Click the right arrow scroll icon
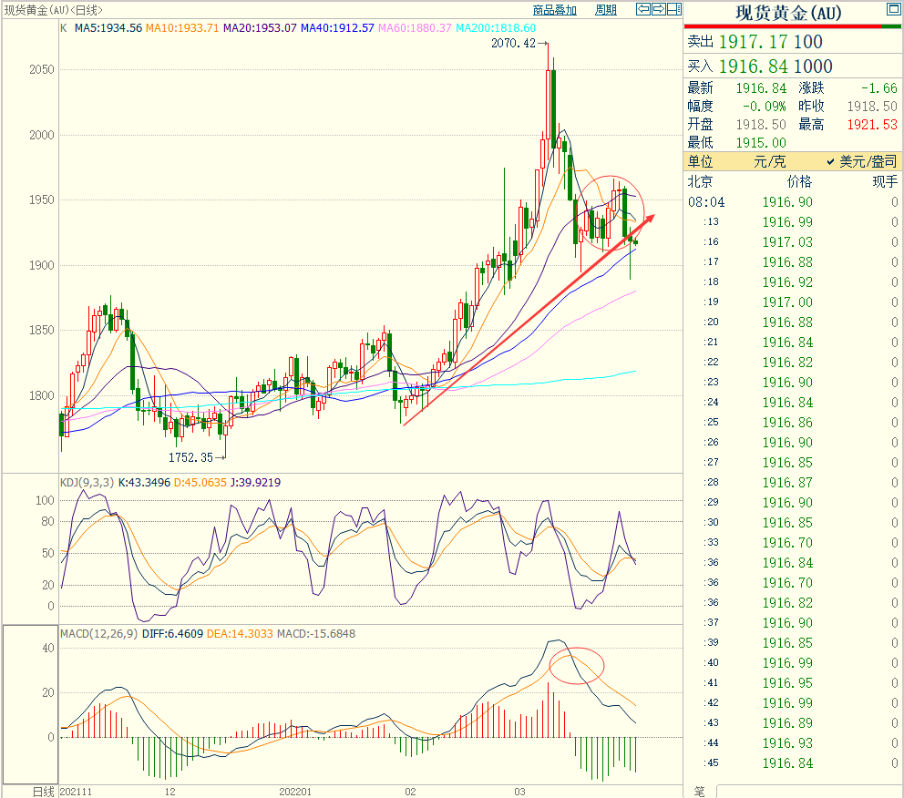 658,10
